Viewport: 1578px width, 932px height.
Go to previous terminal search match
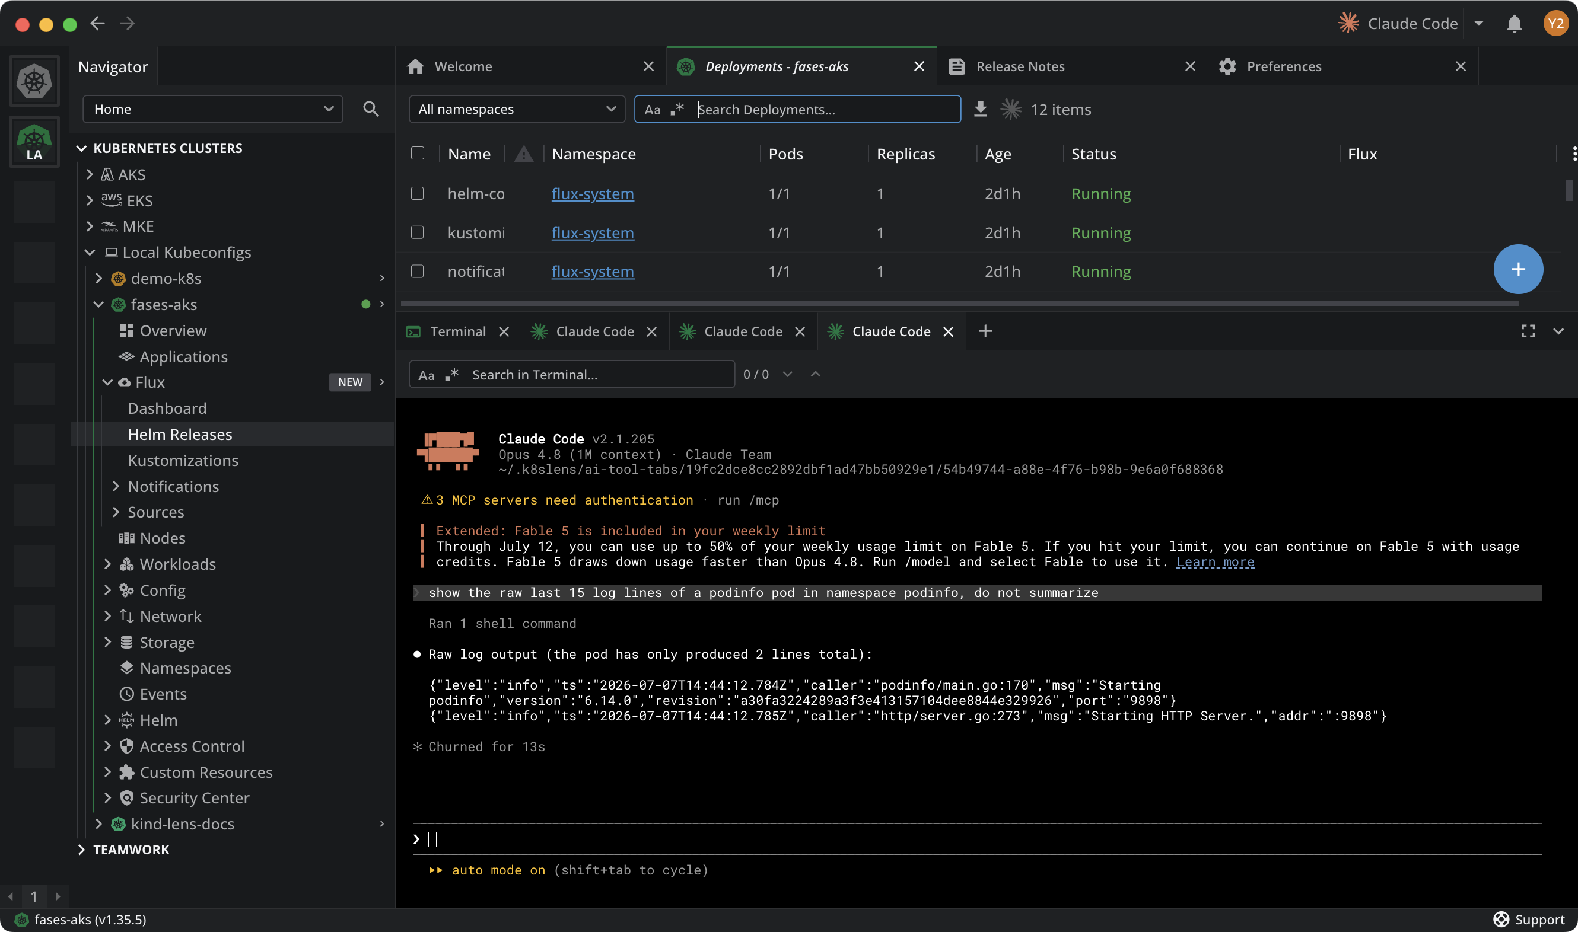[x=815, y=374]
